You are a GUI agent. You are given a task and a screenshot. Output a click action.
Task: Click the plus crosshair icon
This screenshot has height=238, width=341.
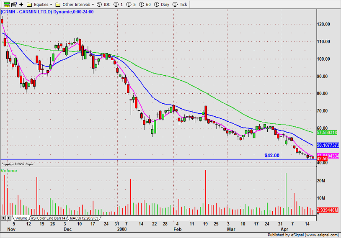[21, 4]
